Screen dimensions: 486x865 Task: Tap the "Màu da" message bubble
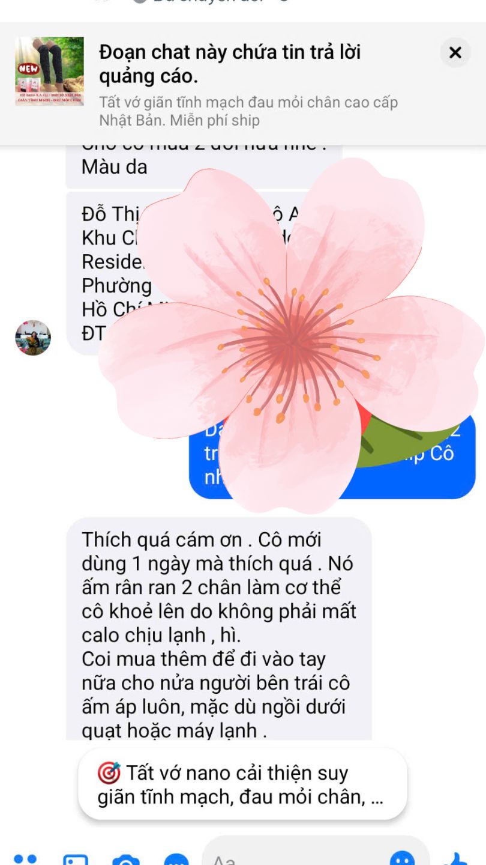click(x=204, y=161)
